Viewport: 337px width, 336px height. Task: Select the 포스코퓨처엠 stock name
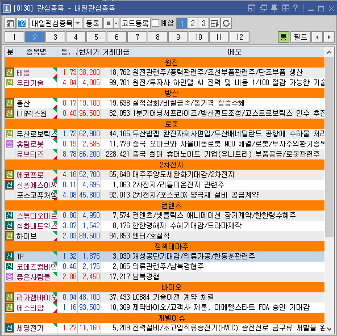[36, 195]
